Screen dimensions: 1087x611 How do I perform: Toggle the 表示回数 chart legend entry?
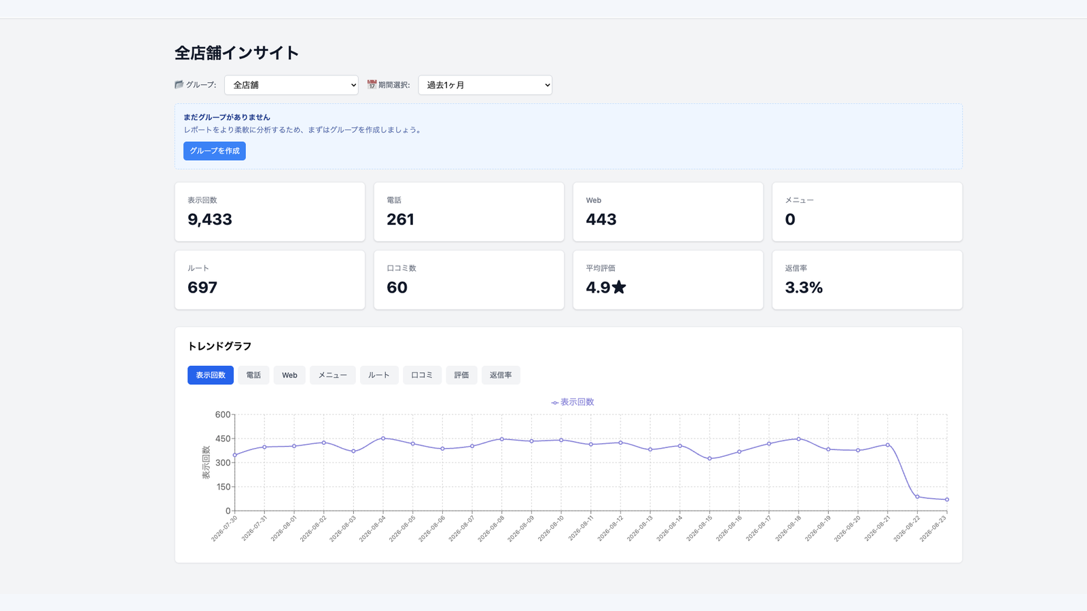tap(573, 402)
